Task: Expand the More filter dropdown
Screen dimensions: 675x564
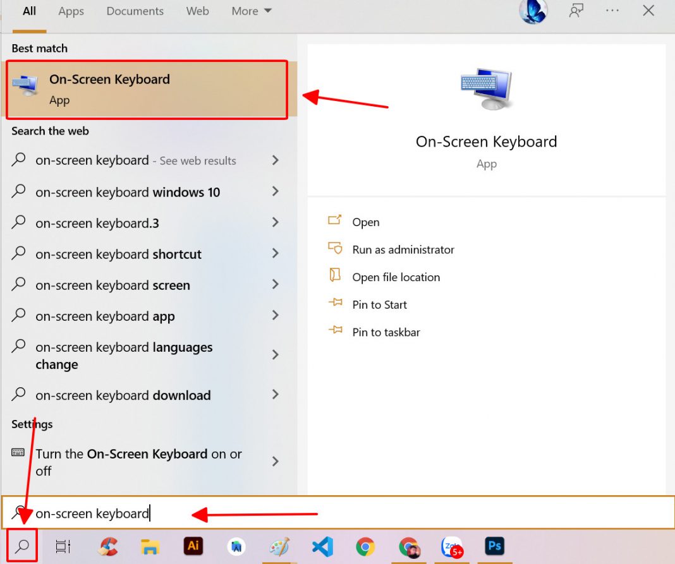Action: [252, 11]
